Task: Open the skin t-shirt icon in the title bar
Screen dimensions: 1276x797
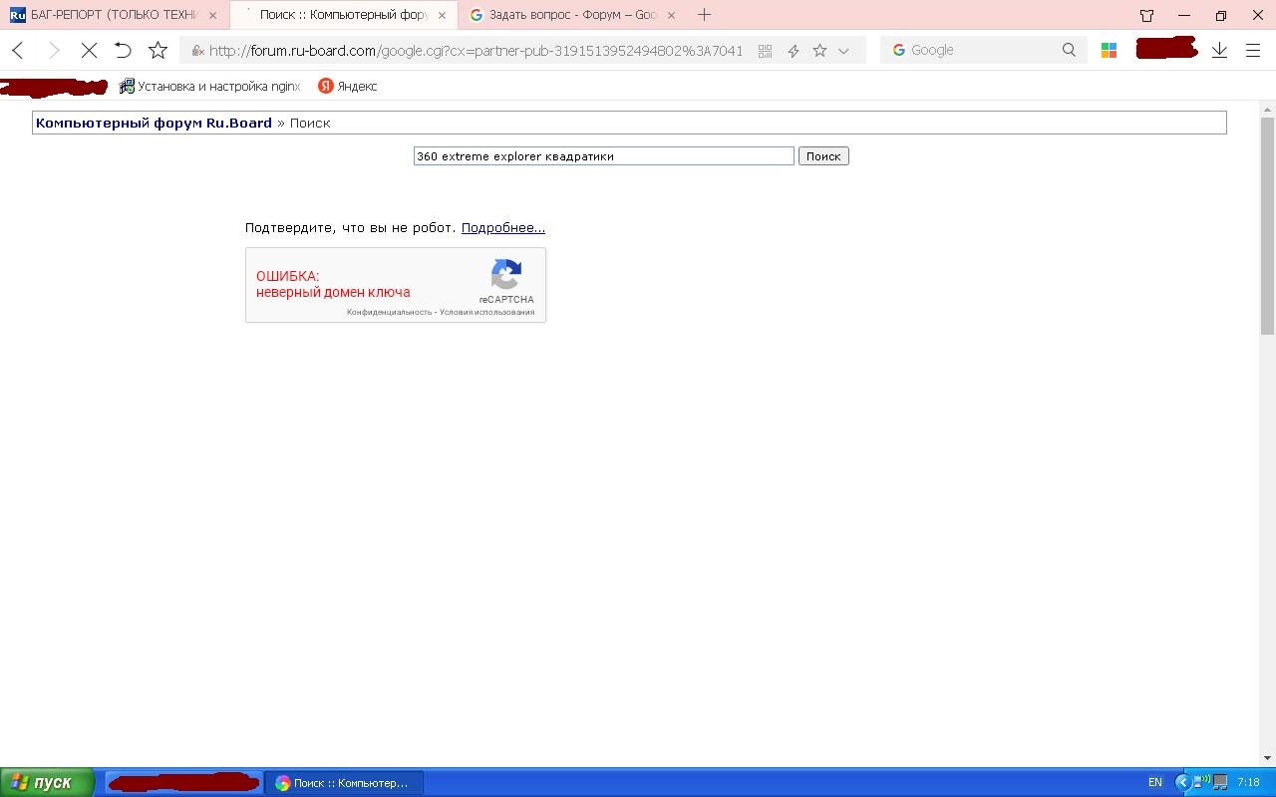Action: (x=1146, y=15)
